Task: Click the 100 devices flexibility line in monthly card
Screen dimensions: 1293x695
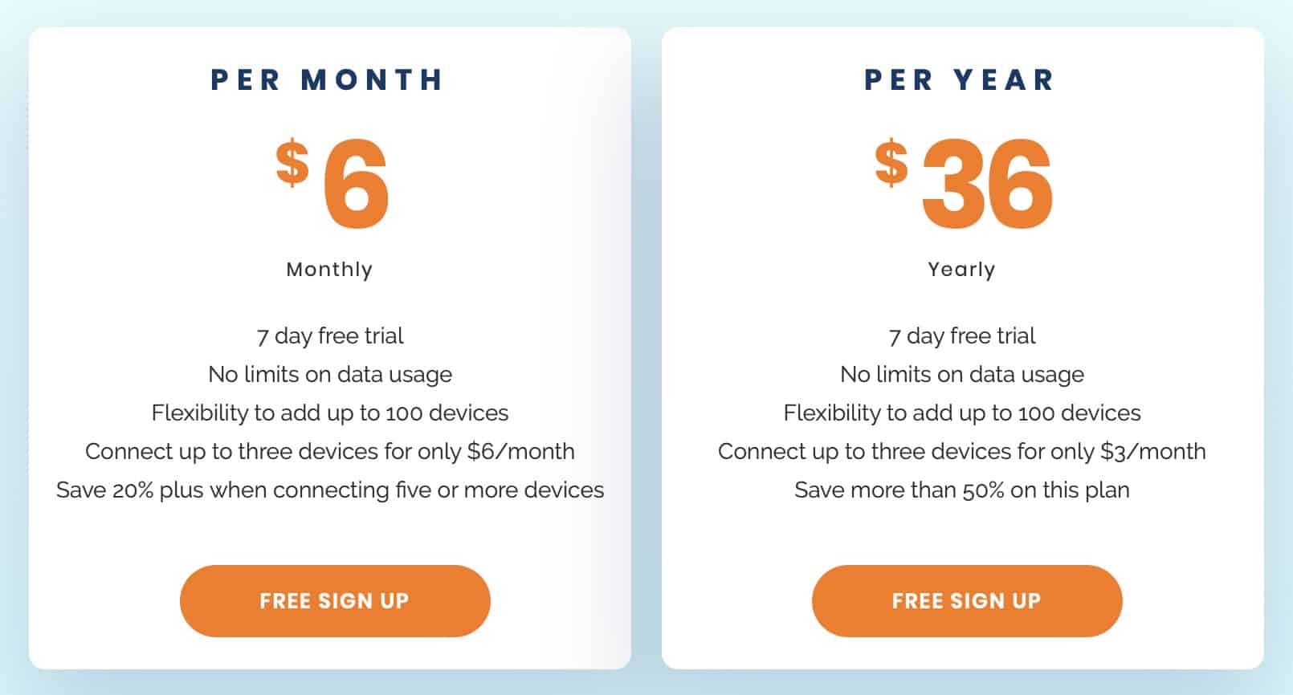Action: (330, 413)
